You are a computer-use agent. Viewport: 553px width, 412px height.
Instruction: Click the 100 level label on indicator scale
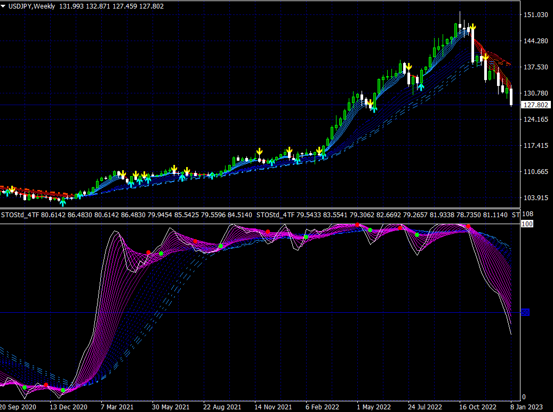pos(527,224)
